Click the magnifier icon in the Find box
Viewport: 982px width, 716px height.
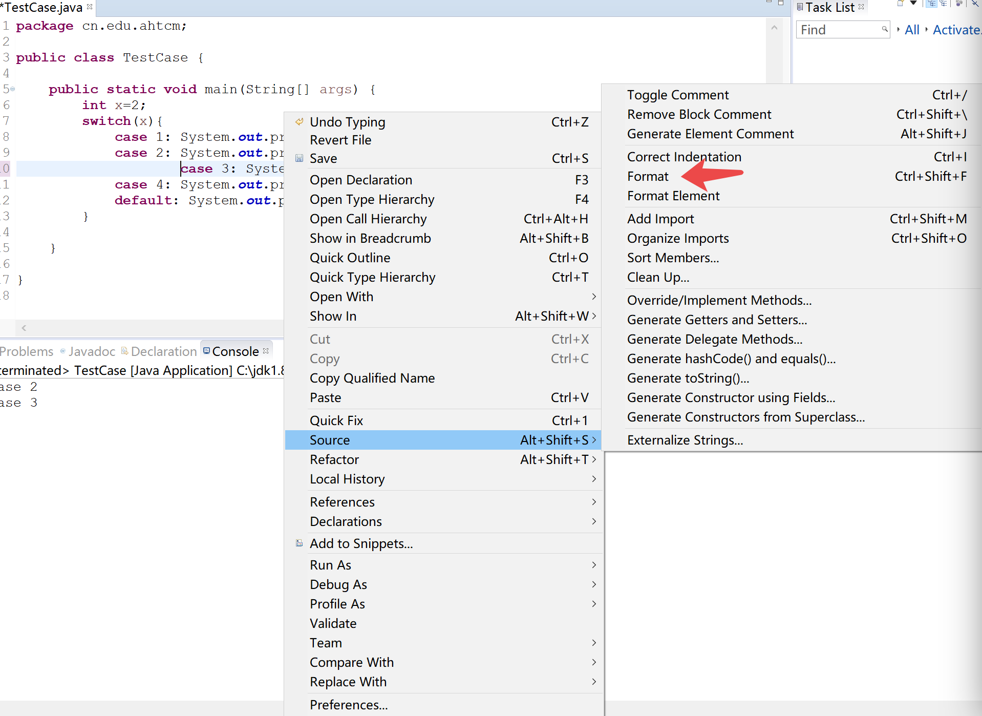pyautogui.click(x=884, y=29)
